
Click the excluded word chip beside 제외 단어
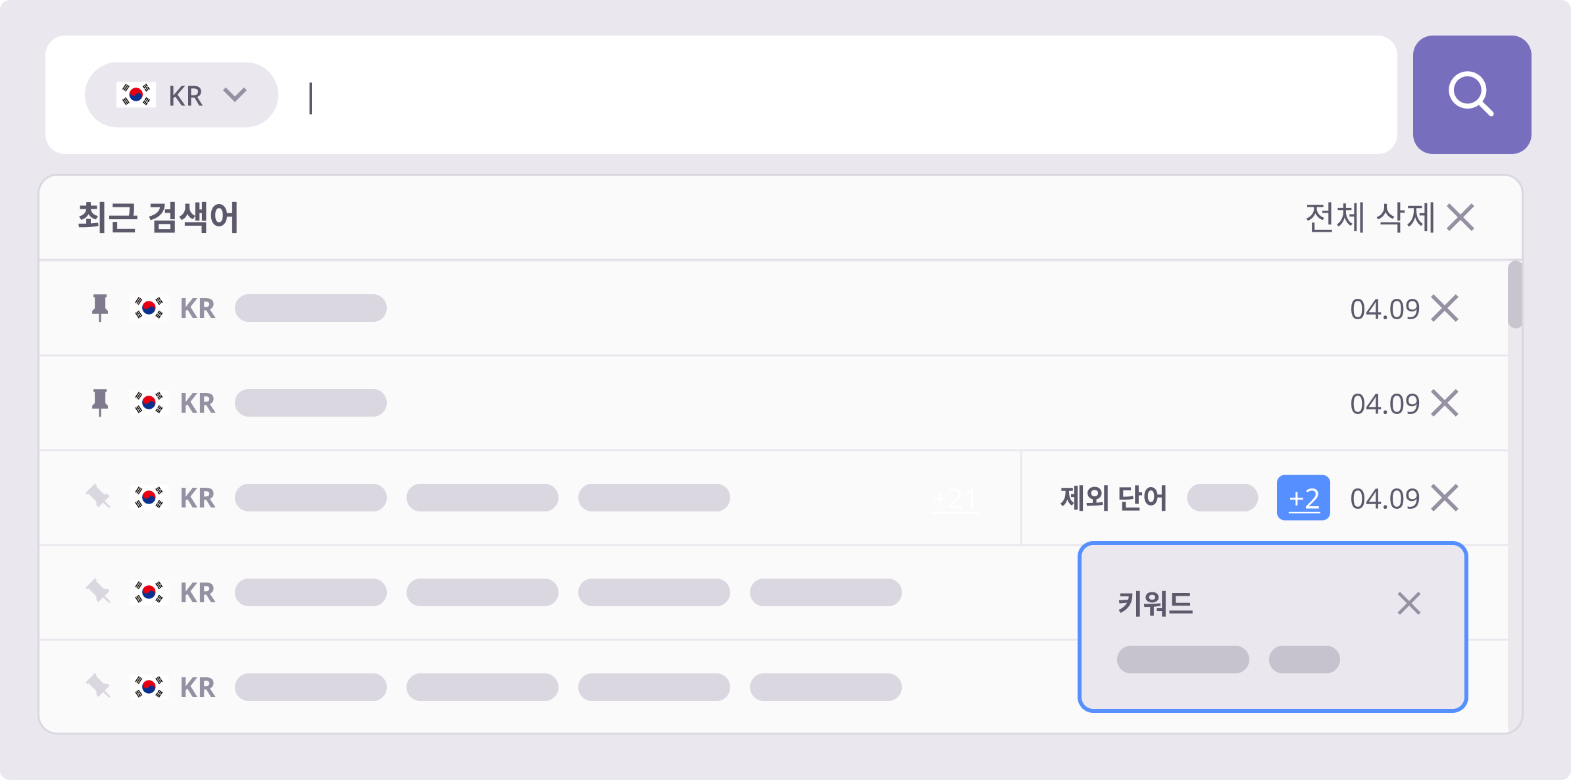tap(1222, 498)
